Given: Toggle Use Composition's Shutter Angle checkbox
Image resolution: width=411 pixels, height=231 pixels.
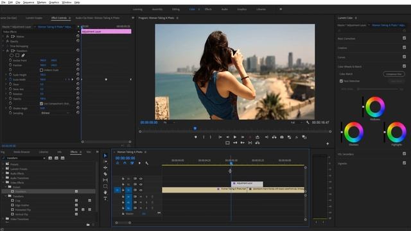Looking at the screenshot, I should click(41, 103).
